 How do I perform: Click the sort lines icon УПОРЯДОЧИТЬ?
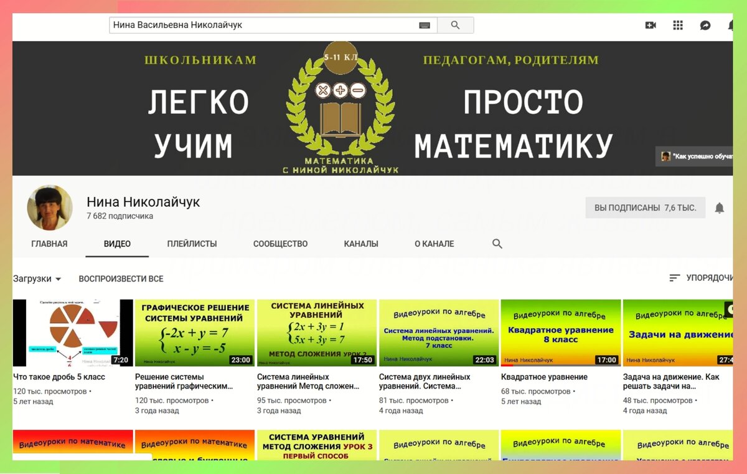point(675,278)
